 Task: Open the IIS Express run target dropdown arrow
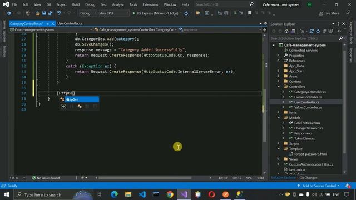(x=181, y=13)
